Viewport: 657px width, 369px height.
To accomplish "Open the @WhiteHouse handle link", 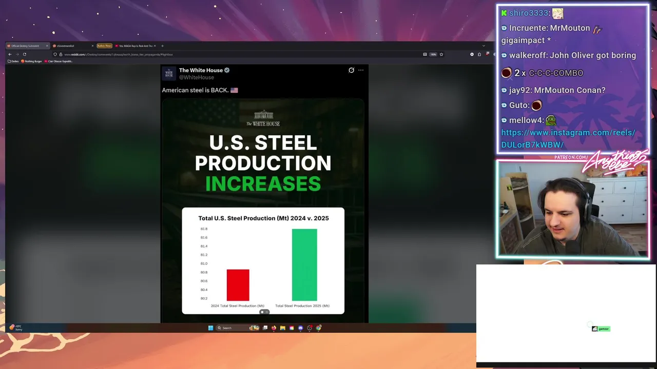I will pyautogui.click(x=196, y=77).
